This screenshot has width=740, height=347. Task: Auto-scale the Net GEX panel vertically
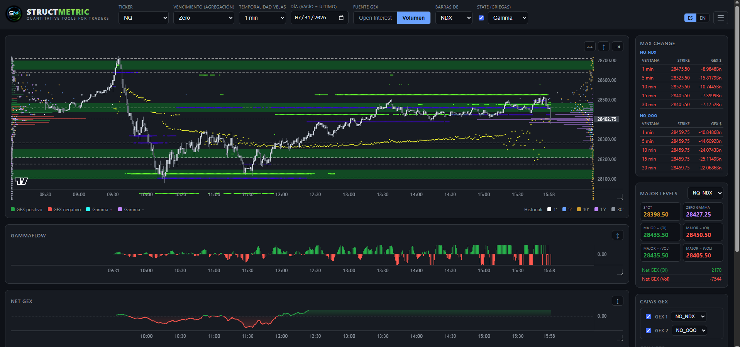(618, 301)
